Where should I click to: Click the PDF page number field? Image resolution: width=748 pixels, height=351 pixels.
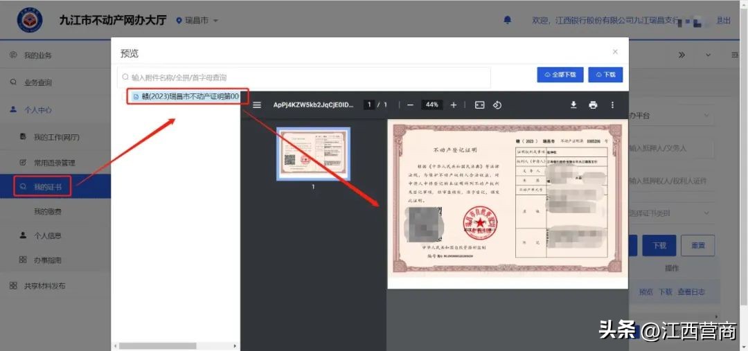coord(368,105)
